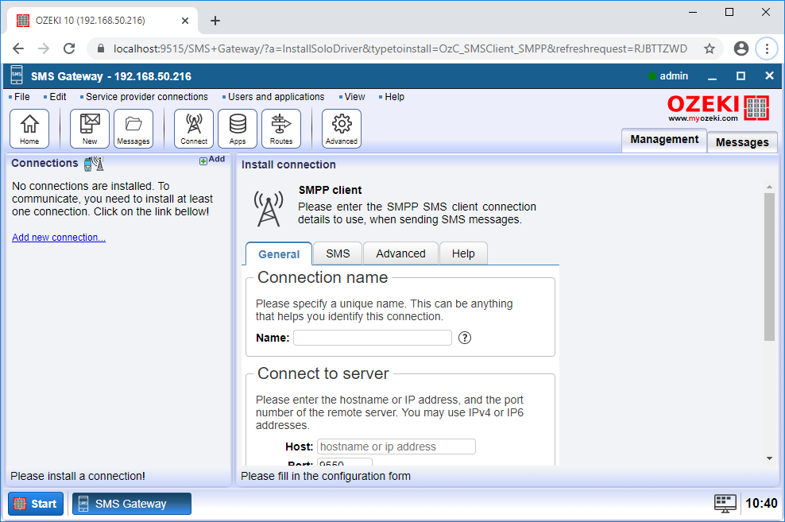Click the Connect antenna toolbar icon
The width and height of the screenshot is (785, 522).
(194, 129)
